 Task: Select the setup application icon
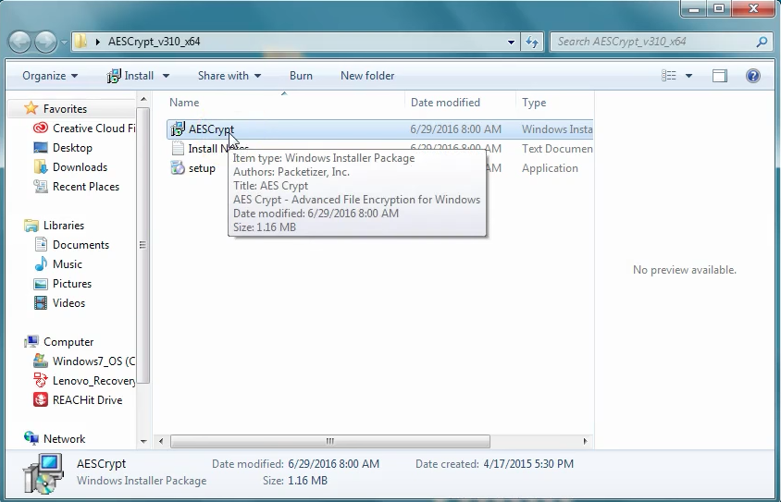click(178, 167)
